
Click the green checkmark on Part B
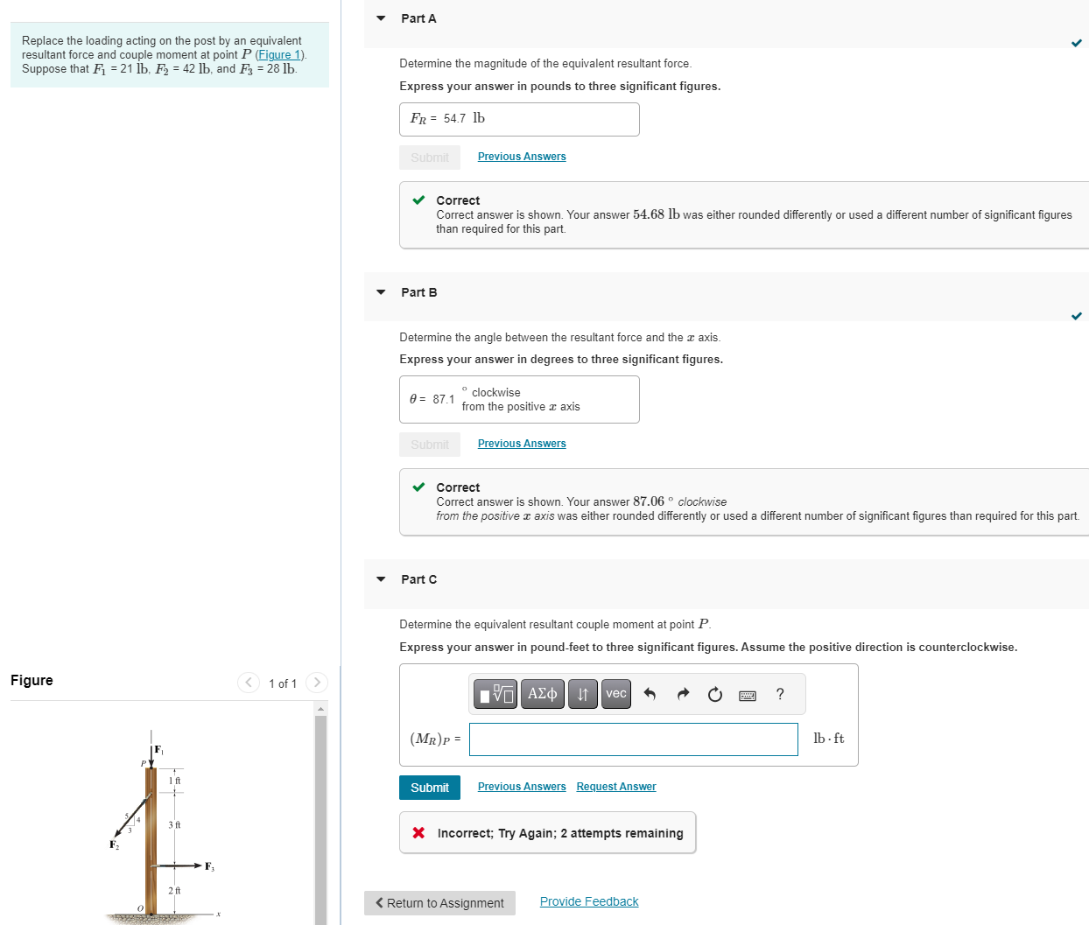coord(1077,316)
